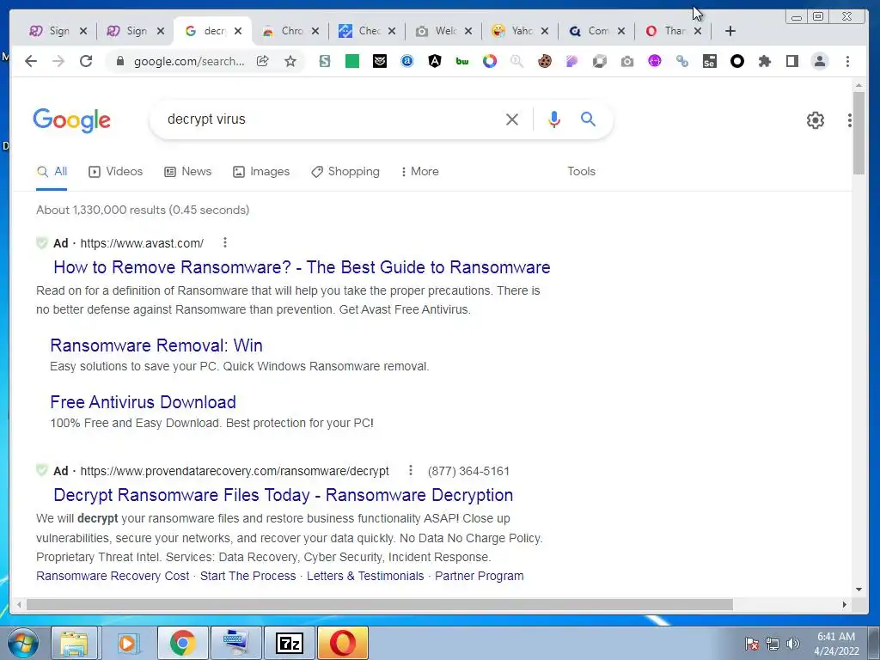Click the scroll-down arrow
Viewport: 880px width, 660px height.
tap(859, 590)
